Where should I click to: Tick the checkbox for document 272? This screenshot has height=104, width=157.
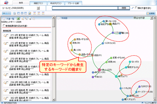coord(7,43)
